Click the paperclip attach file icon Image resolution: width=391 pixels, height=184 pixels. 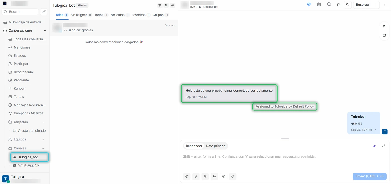pyautogui.click(x=196, y=176)
